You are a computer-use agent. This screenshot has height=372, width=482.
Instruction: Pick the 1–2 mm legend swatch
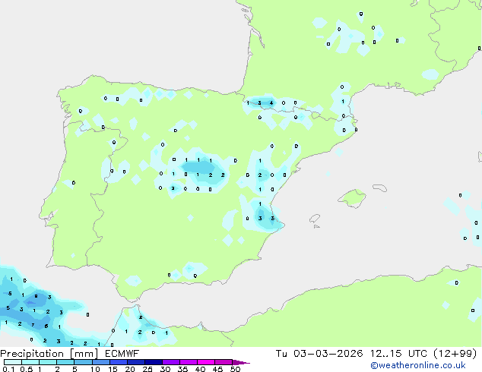pyautogui.click(x=48, y=362)
